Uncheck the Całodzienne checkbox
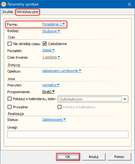Screen dimensions: 135x164 click(x=45, y=44)
